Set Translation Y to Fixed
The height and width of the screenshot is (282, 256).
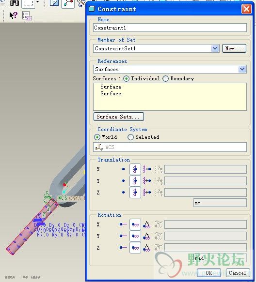135,181
